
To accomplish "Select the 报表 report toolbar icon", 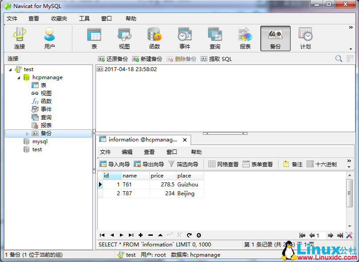I will coord(245,38).
